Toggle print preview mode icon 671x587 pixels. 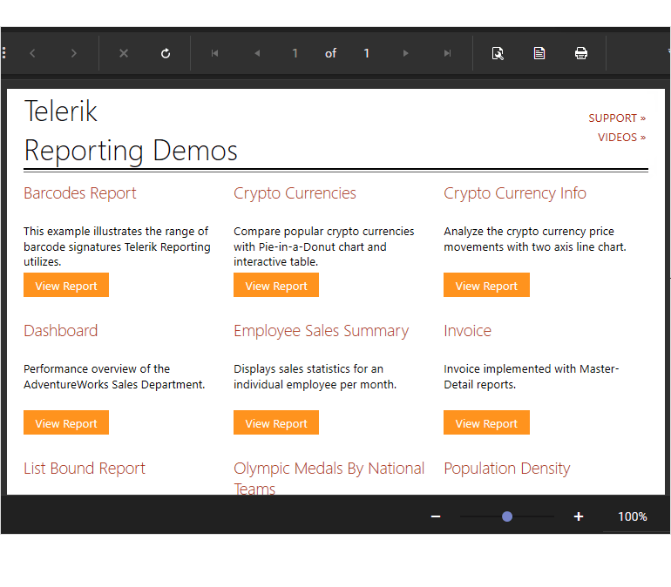(498, 53)
